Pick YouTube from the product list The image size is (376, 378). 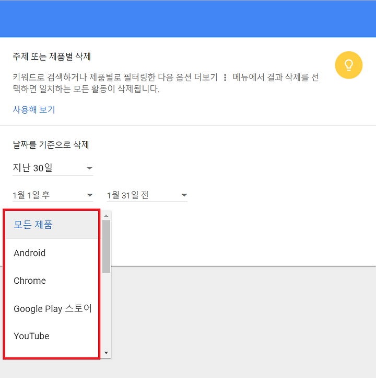click(52, 336)
